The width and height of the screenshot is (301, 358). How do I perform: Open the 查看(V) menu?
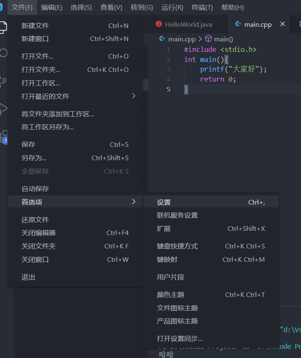coord(111,7)
